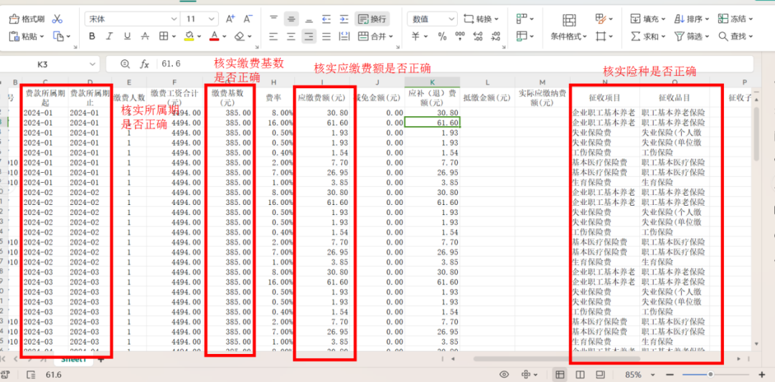Select column header K
The image size is (775, 382).
click(x=432, y=82)
